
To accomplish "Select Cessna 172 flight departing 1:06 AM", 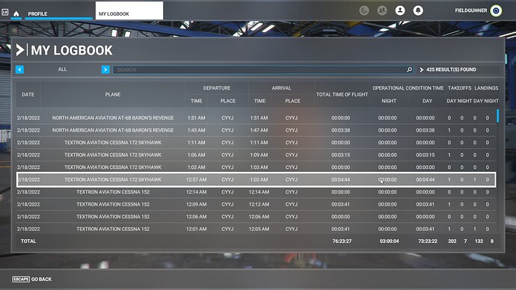I will coord(256,155).
